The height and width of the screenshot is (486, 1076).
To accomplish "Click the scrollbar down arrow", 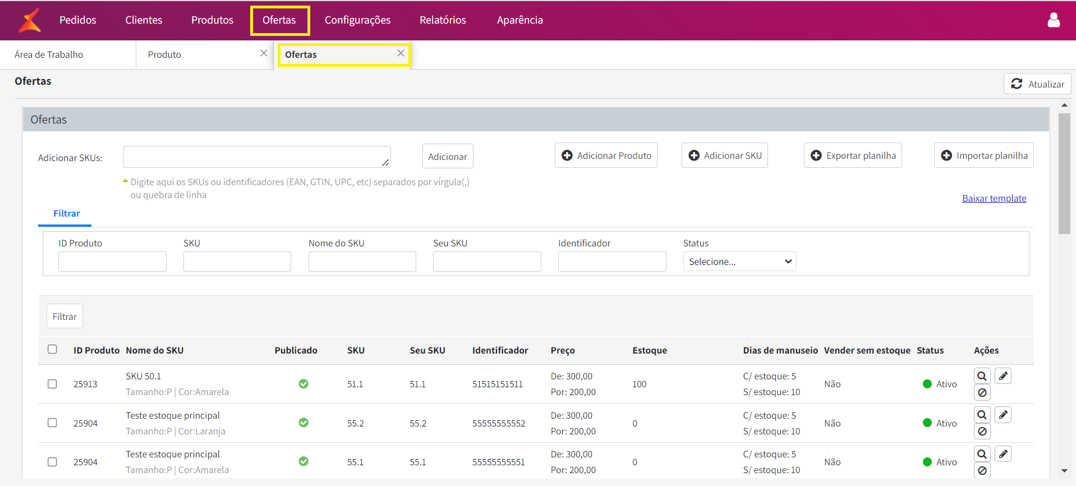I will pyautogui.click(x=1064, y=471).
